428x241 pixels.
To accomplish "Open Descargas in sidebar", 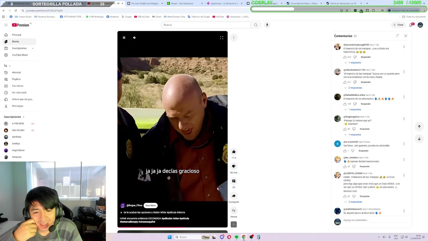I will (x=19, y=106).
